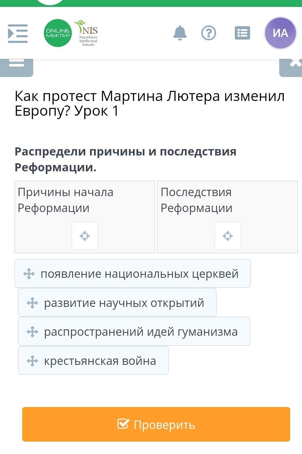Select the появление национальных церквей item
This screenshot has width=302, height=454.
coord(139,274)
